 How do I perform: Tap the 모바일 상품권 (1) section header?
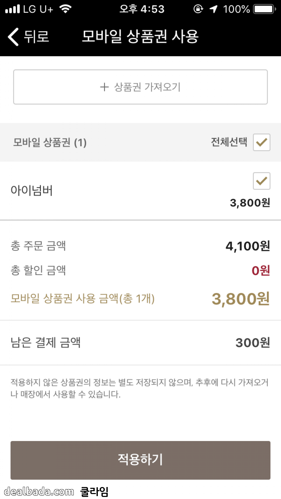tap(50, 142)
